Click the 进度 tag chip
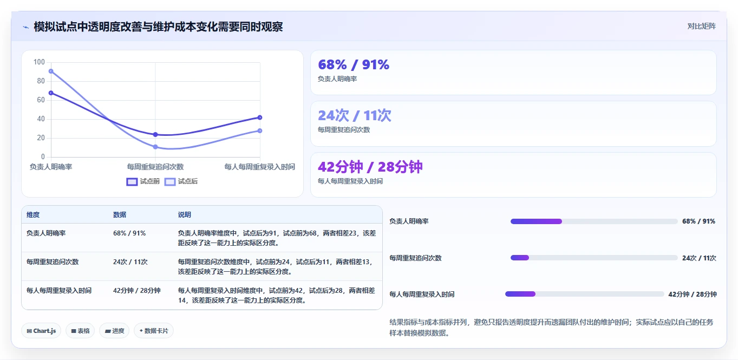This screenshot has width=738, height=360. (x=114, y=331)
